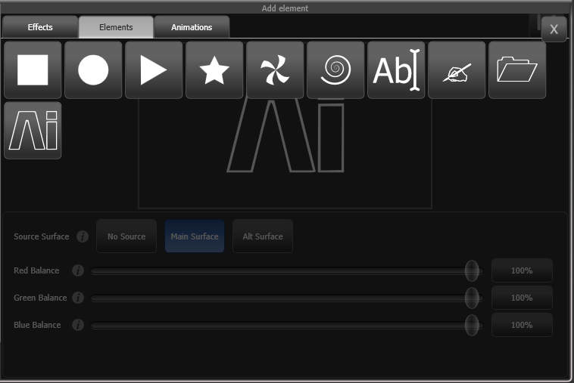This screenshot has height=383, width=574.
Task: Click the Ai logo preview area
Action: (285, 153)
